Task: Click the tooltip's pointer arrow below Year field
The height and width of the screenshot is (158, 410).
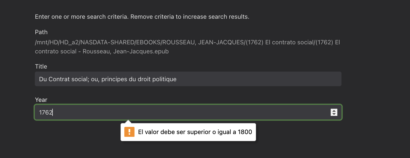Action: [x=128, y=122]
